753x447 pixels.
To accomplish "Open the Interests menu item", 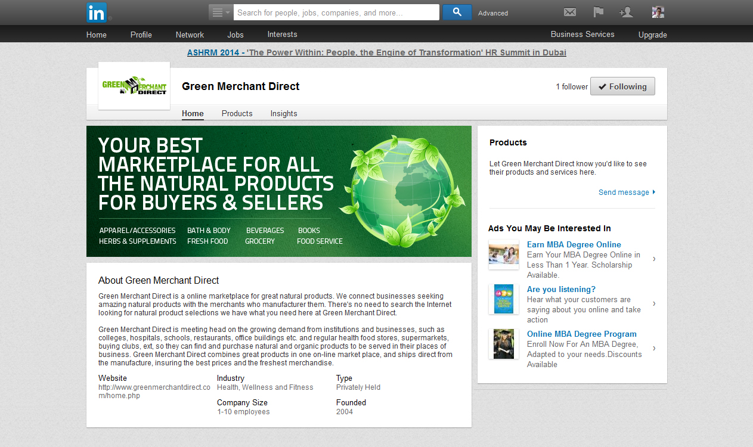I will point(282,35).
